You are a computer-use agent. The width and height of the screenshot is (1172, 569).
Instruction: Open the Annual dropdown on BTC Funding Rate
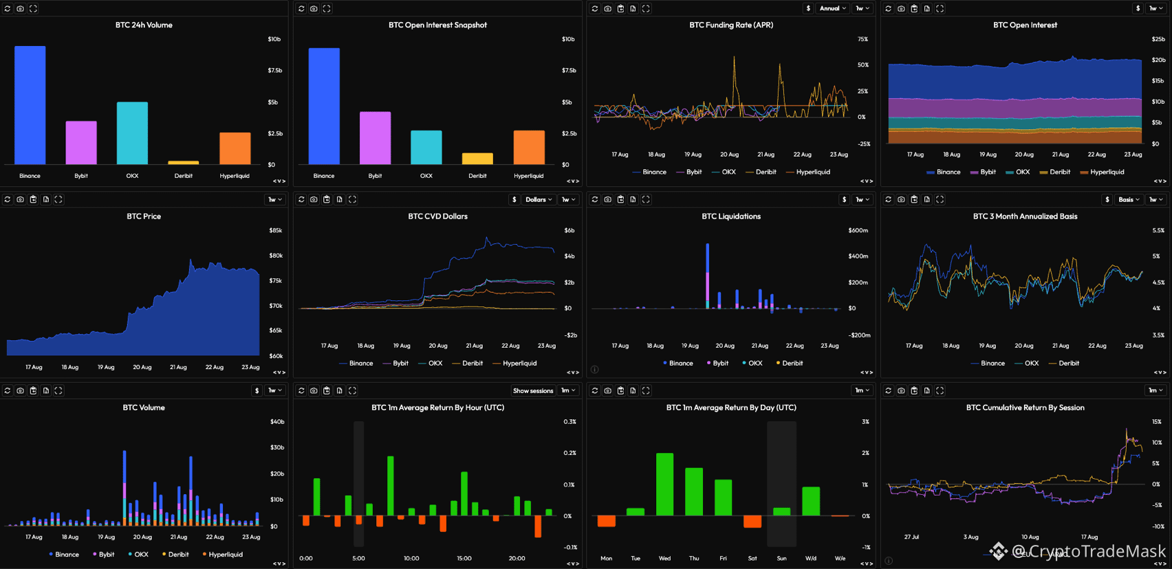[x=832, y=9]
